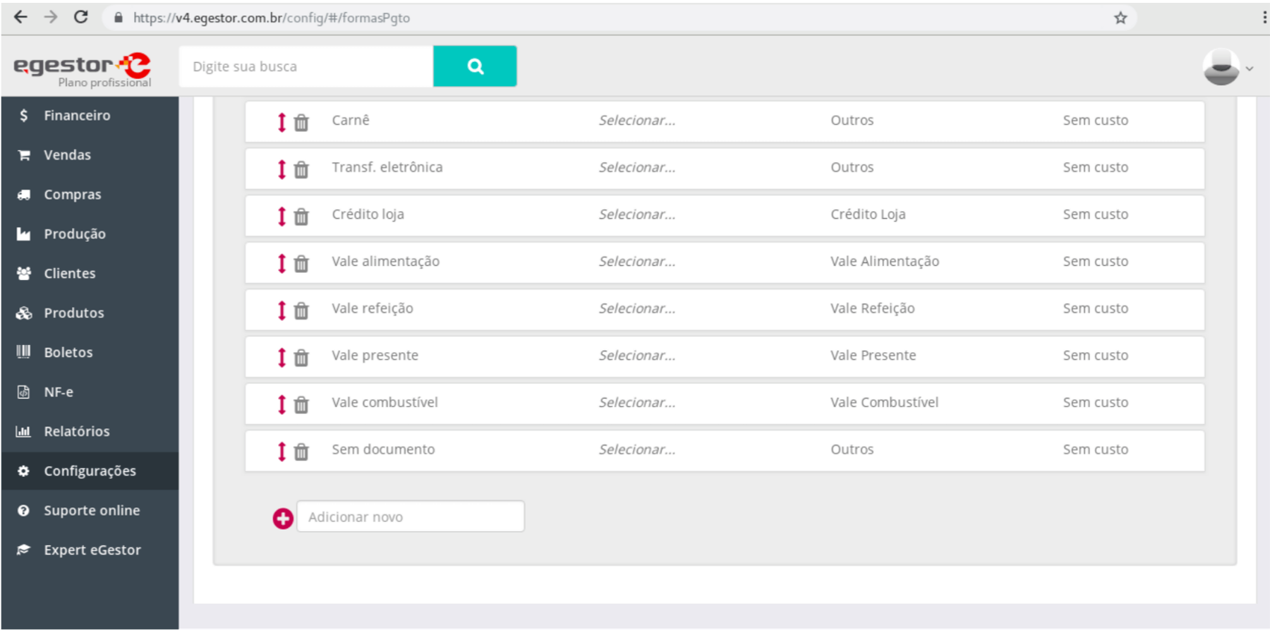Click trash icon for Vale presente
This screenshot has width=1270, height=630.
301,358
